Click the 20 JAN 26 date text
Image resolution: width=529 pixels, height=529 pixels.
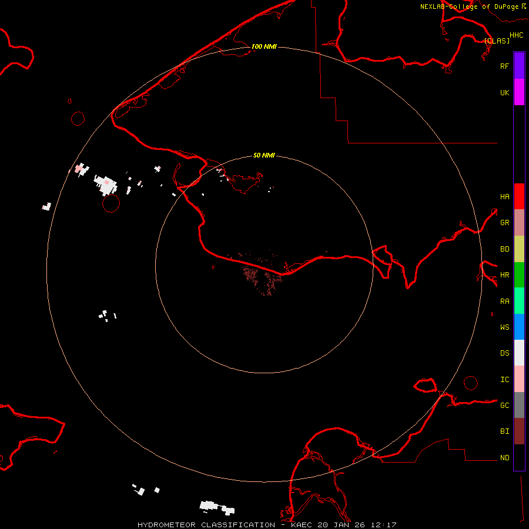(341, 525)
